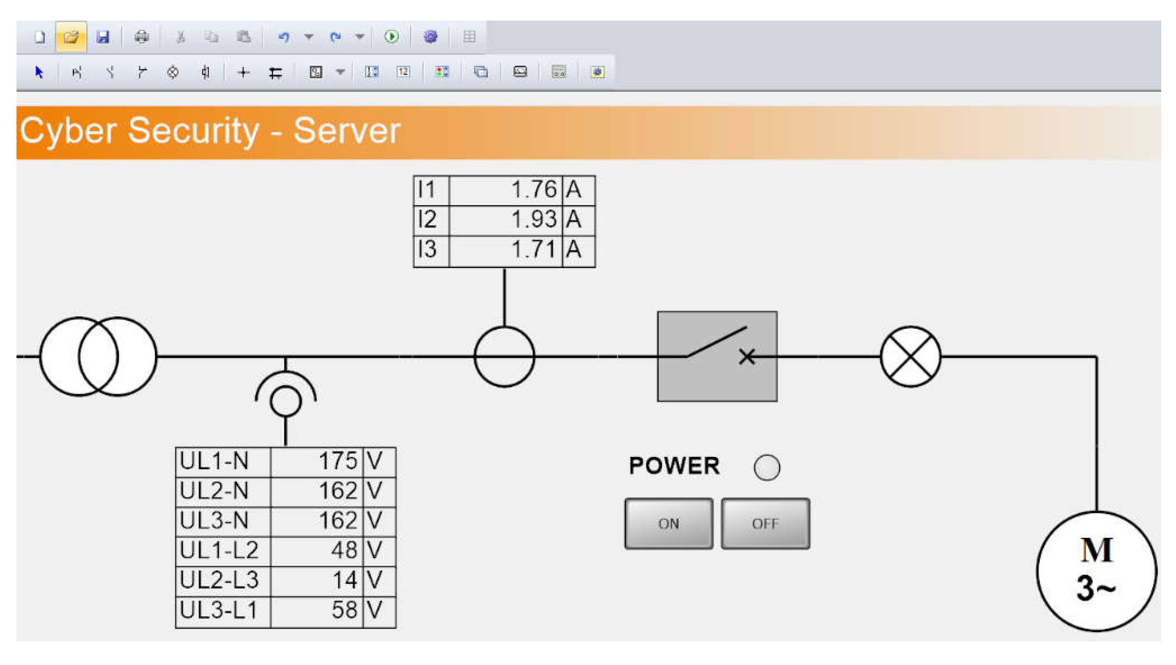Click the UL1-L2 voltage value 48
This screenshot has width=1176, height=665.
click(x=344, y=550)
